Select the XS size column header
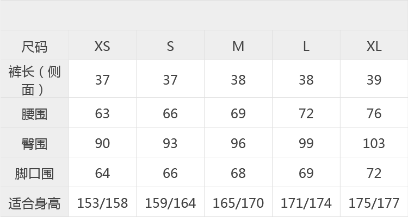 (102, 45)
